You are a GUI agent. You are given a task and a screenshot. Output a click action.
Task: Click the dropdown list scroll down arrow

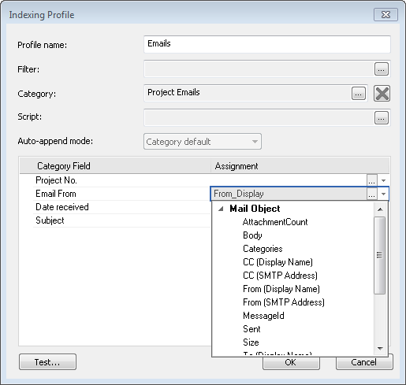click(x=380, y=349)
